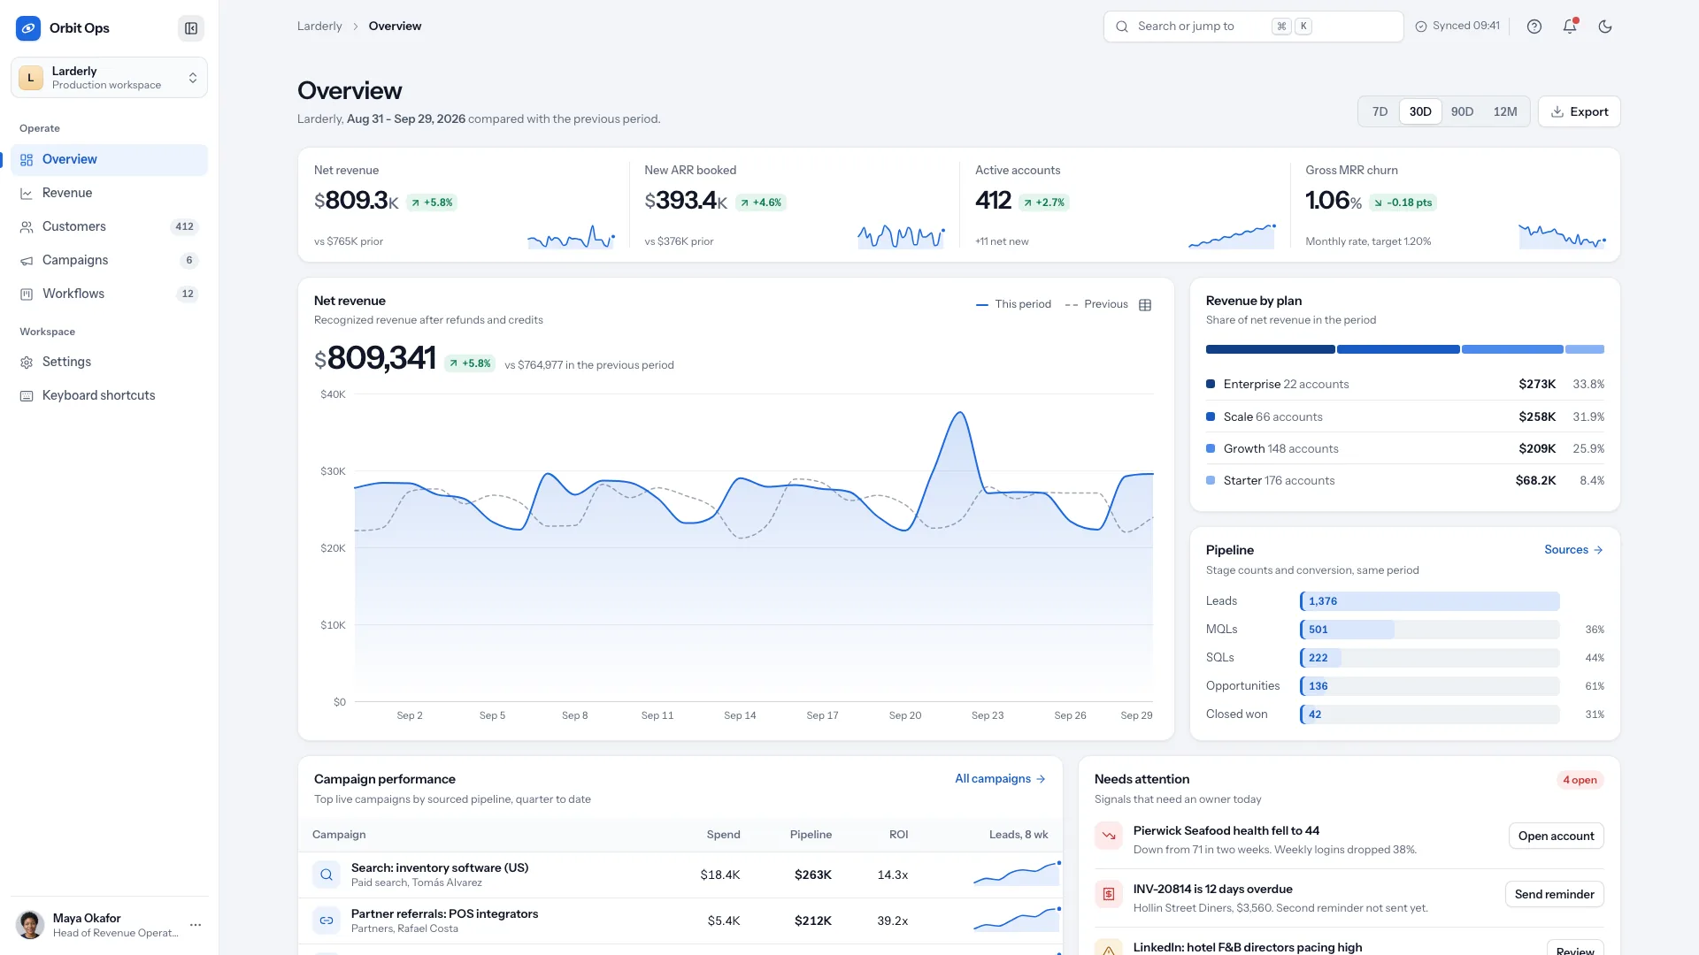Click Larderly in the breadcrumb
1699x955 pixels.
tap(319, 27)
